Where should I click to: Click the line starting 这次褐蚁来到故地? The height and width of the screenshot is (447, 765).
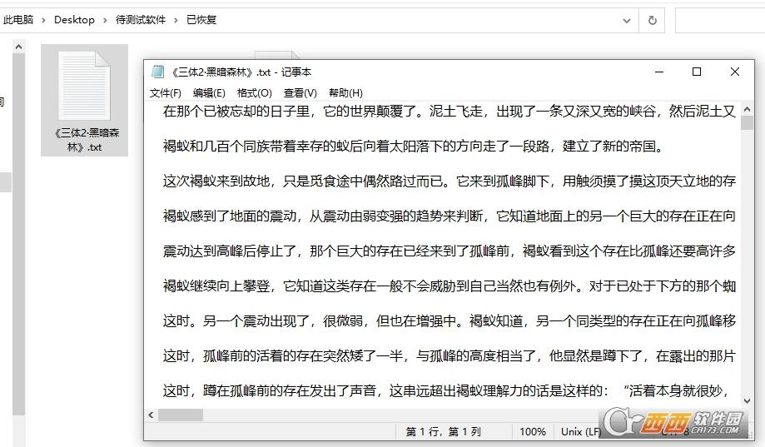coord(449,181)
